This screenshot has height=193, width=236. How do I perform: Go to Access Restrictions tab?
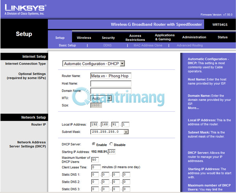135,38
